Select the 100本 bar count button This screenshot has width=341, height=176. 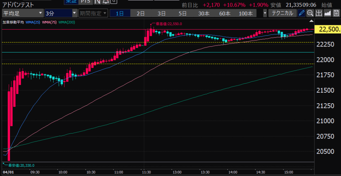tap(246, 13)
